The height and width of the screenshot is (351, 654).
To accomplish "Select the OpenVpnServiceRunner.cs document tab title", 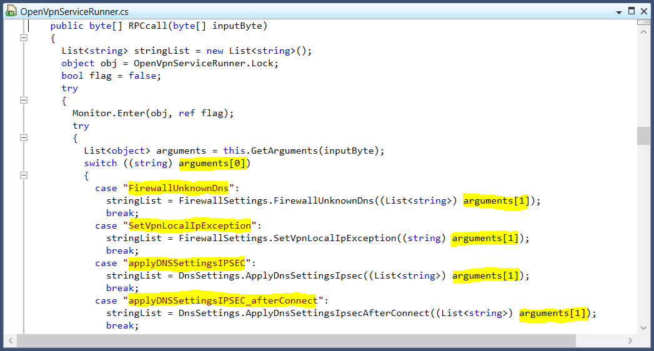I will [x=74, y=12].
